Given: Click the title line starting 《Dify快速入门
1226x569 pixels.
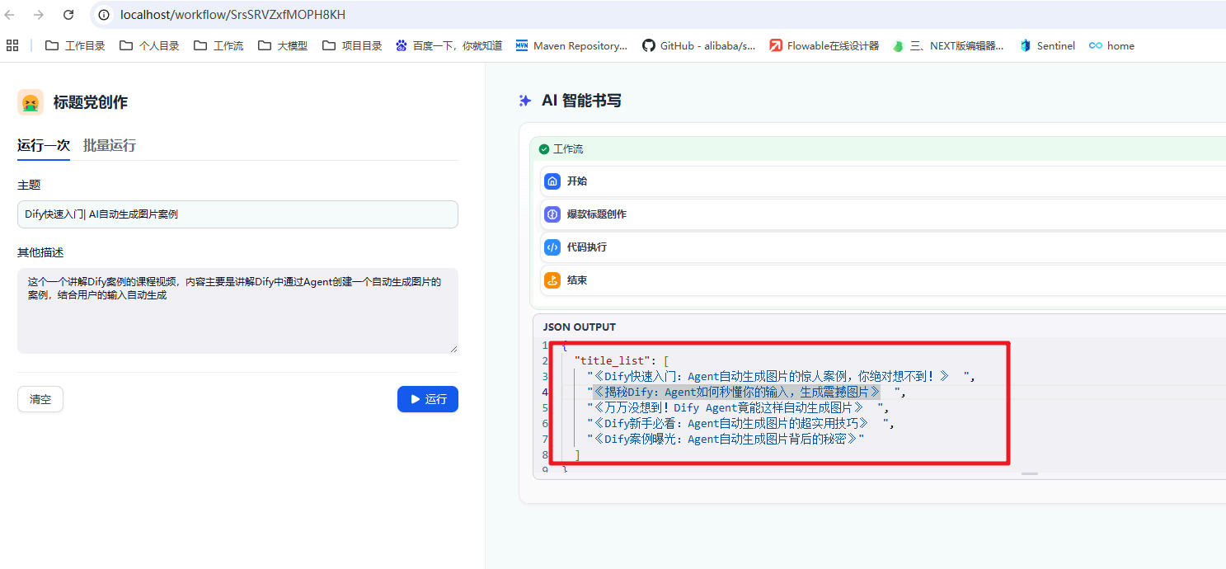Looking at the screenshot, I should 781,376.
